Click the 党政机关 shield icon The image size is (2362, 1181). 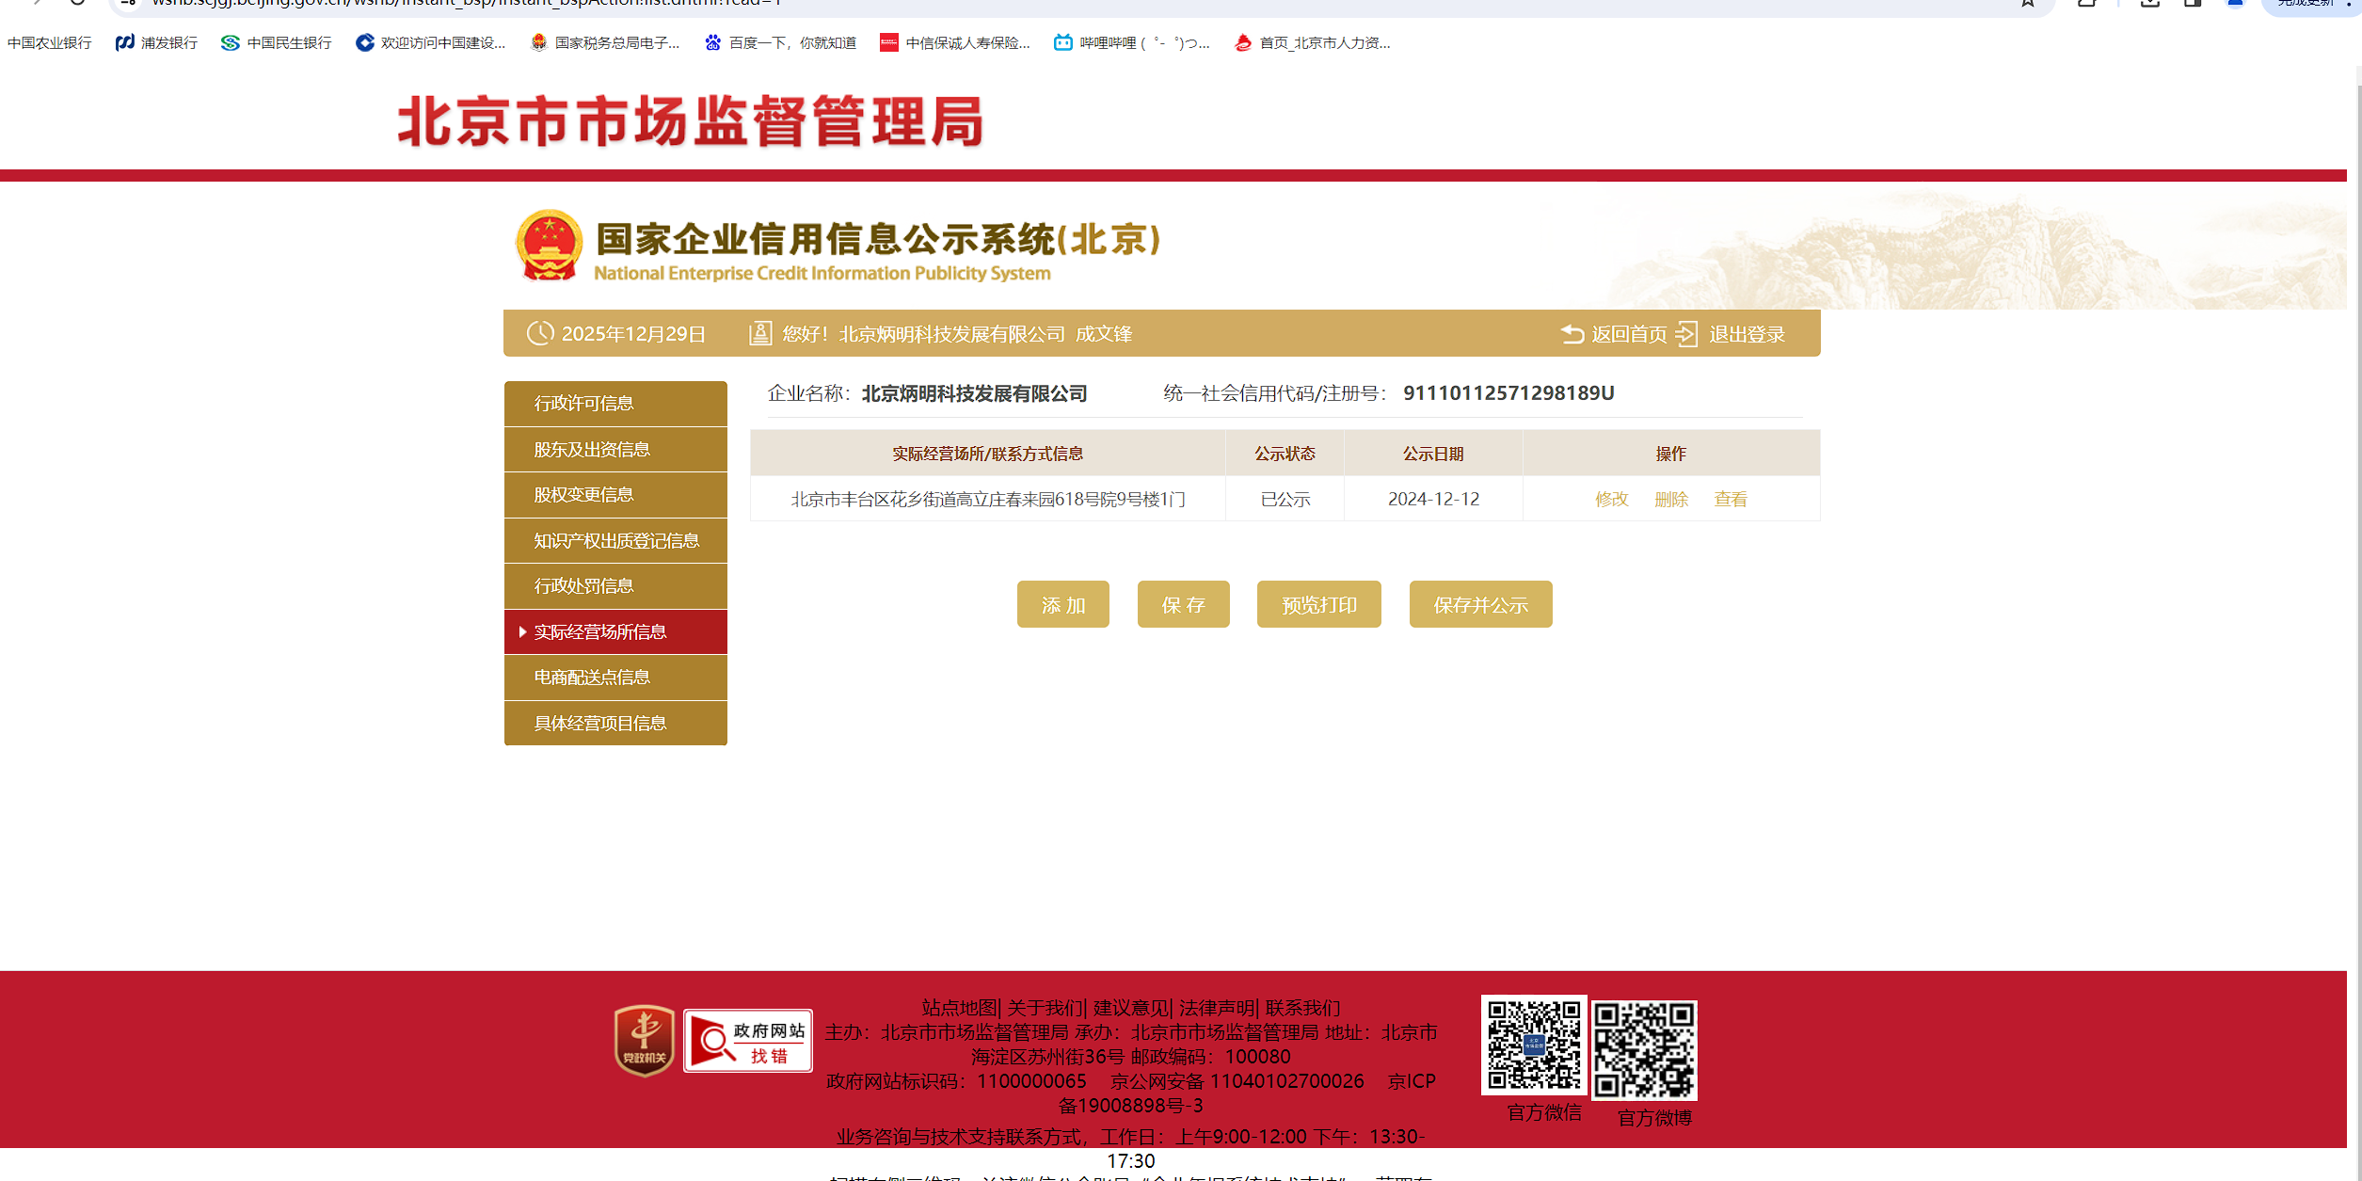tap(645, 1041)
